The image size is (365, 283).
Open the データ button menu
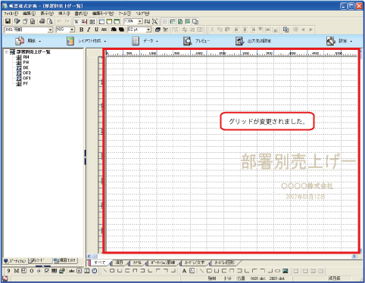click(x=145, y=41)
